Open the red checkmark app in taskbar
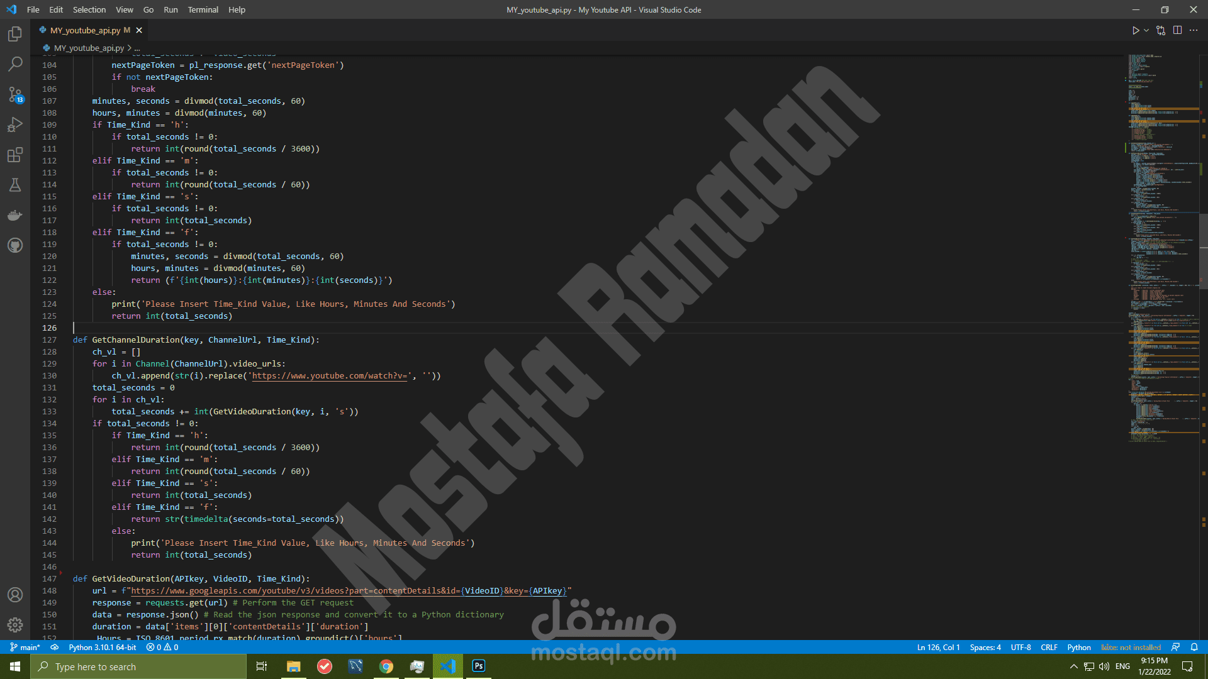This screenshot has height=679, width=1208. (x=325, y=666)
